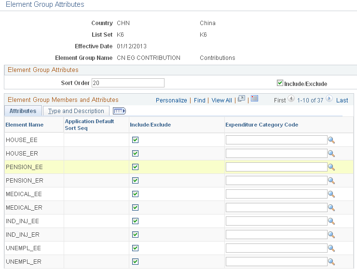Open lookup for MEDICAL_EE expenditure category
The image size is (357, 271).
pos(331,194)
